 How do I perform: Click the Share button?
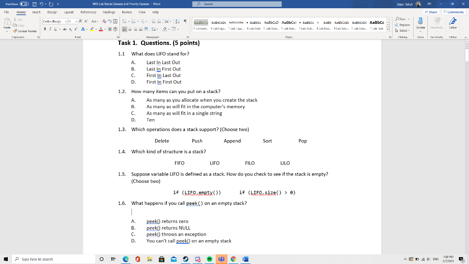[x=431, y=12]
